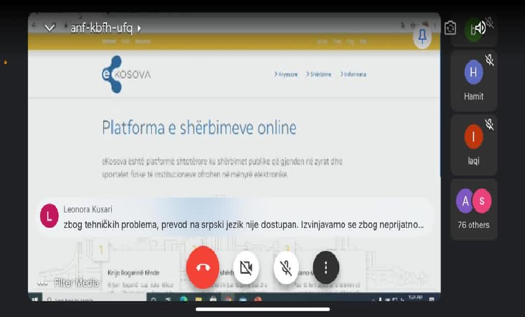525x317 pixels.
Task: Open the Kryesore menu item
Action: pos(286,74)
